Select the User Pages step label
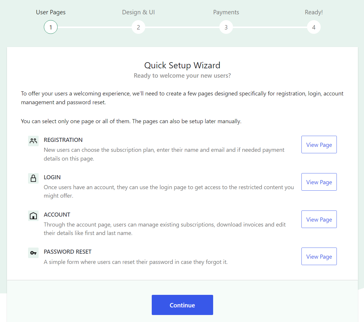The height and width of the screenshot is (322, 364). point(51,12)
